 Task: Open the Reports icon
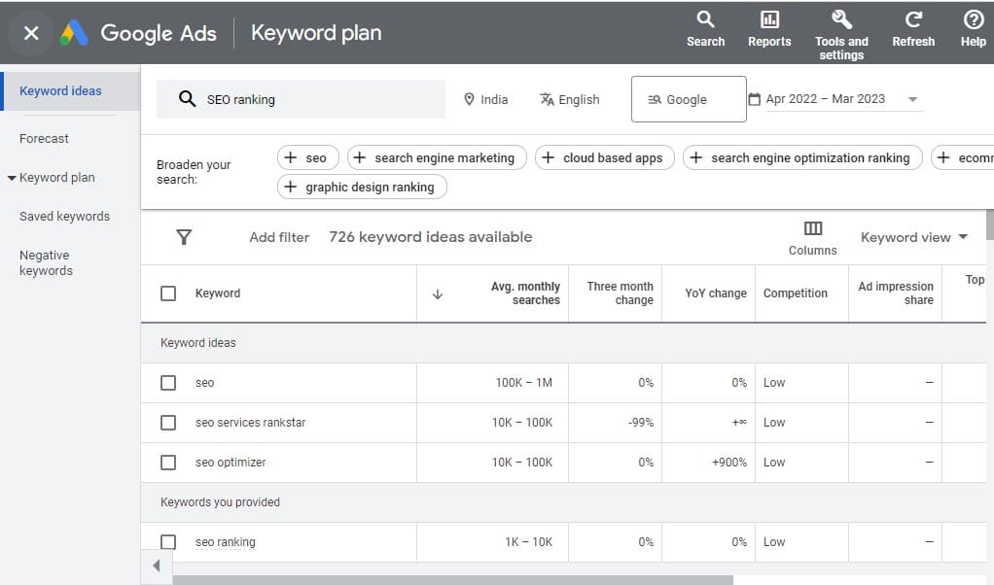coord(769,19)
